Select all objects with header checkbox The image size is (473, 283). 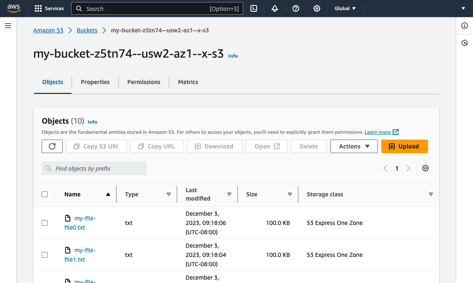tap(45, 194)
